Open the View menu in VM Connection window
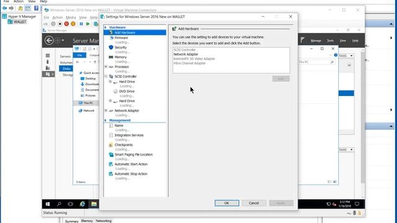Image resolution: width=397 pixels, height=223 pixels. [83, 17]
